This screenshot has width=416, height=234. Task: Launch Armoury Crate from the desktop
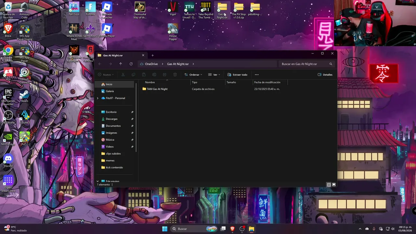(24, 10)
